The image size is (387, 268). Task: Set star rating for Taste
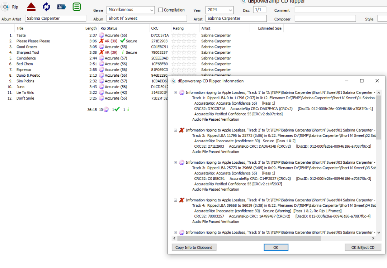(x=184, y=35)
